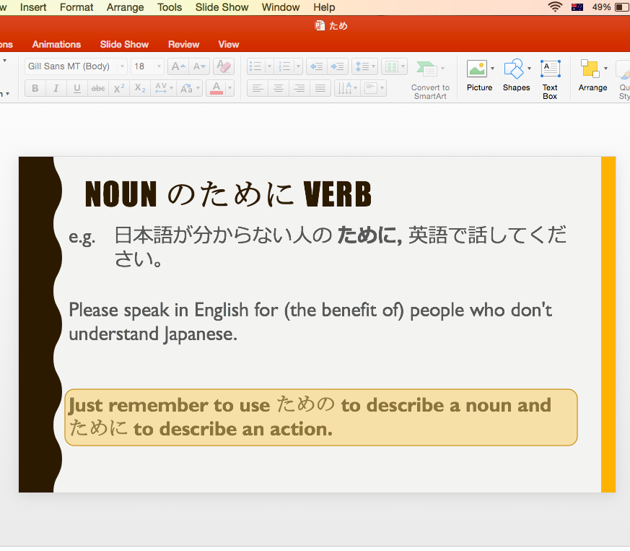
Task: Open the Insert menu in the menu bar
Action: pyautogui.click(x=33, y=7)
